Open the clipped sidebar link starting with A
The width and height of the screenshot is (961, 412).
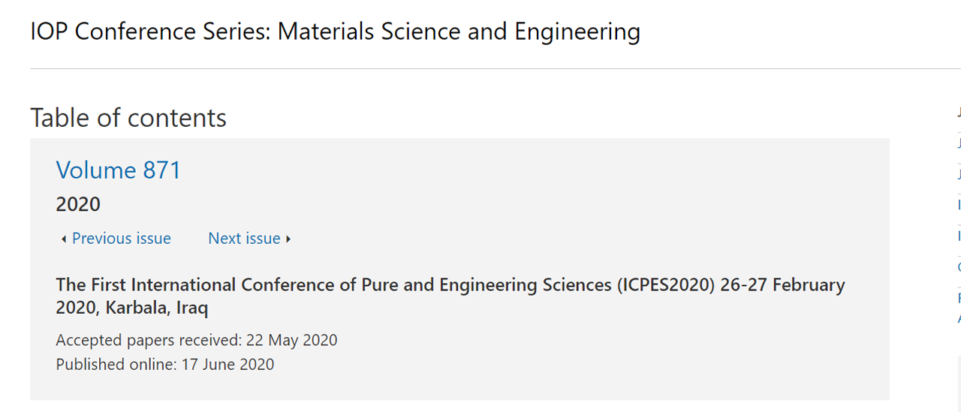click(x=959, y=318)
